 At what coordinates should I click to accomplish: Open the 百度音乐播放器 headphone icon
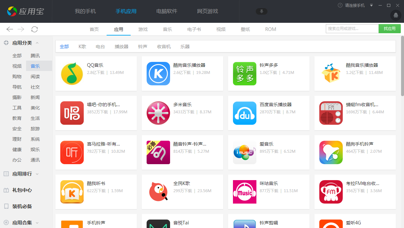click(x=245, y=113)
